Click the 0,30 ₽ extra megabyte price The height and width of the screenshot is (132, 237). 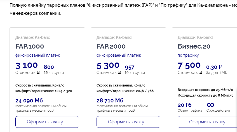(214, 67)
